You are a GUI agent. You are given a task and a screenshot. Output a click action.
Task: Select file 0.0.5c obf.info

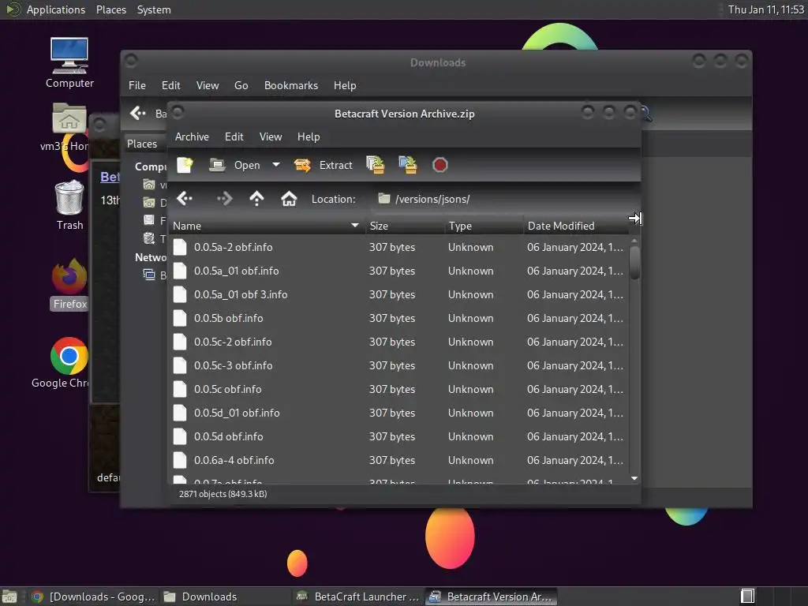coord(398,390)
